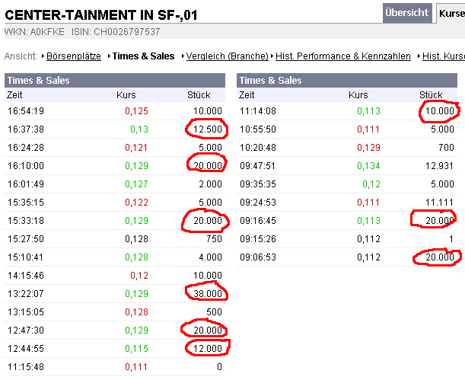465x380 pixels.
Task: Select the 2.000 volume at 16:01:49
Action: tap(211, 184)
